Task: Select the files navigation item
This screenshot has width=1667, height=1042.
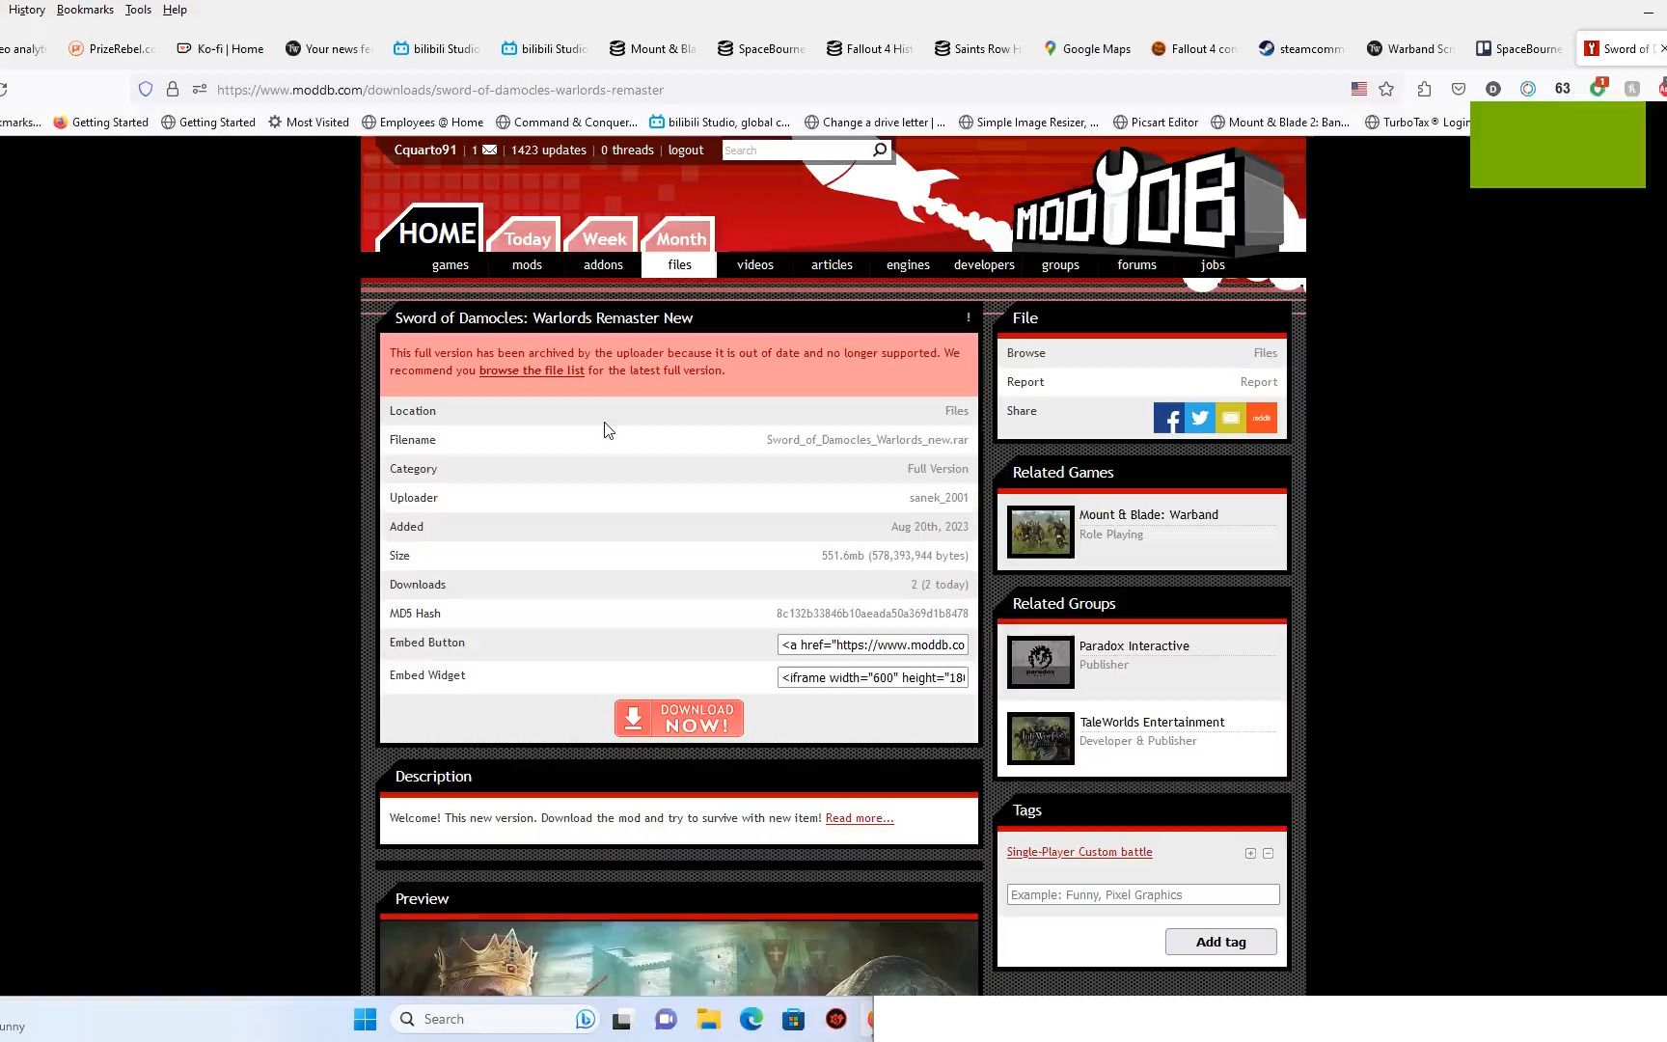Action: pos(679,264)
